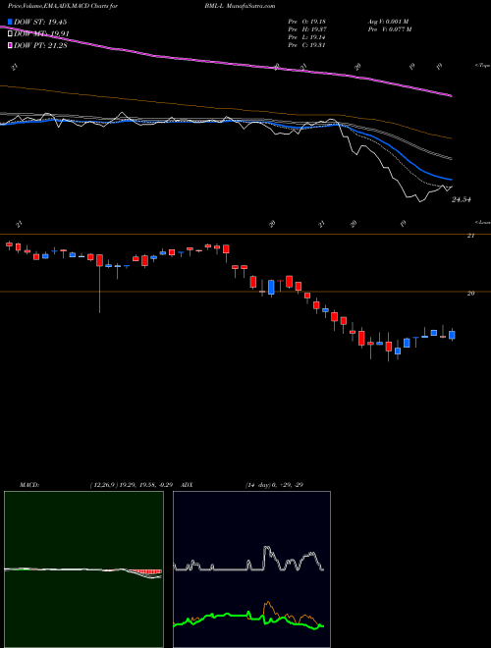Click the MACD: panel label
Viewport: 491px width, 648px height.
coord(29,485)
